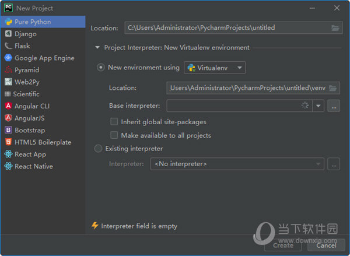
Task: Click the existing Interpreter ellipsis button
Action: coord(334,164)
